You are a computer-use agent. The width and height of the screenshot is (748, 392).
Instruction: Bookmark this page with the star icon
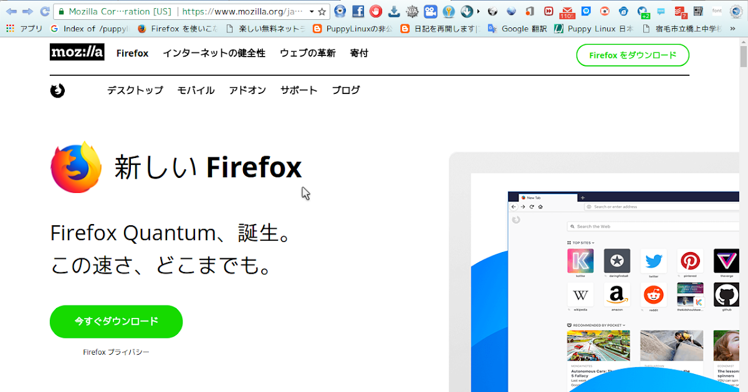pyautogui.click(x=322, y=11)
